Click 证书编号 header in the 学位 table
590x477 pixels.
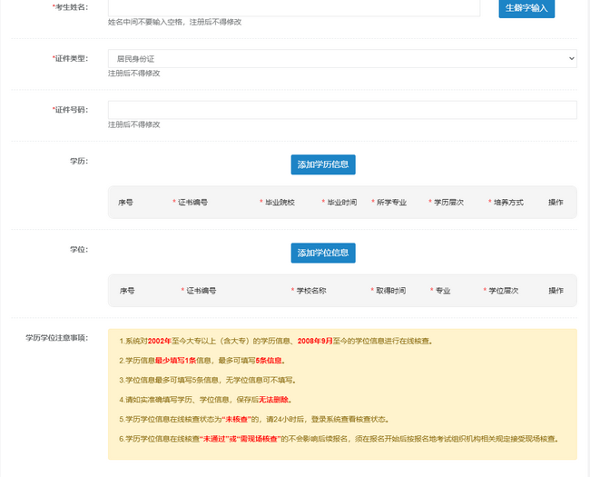coord(201,291)
